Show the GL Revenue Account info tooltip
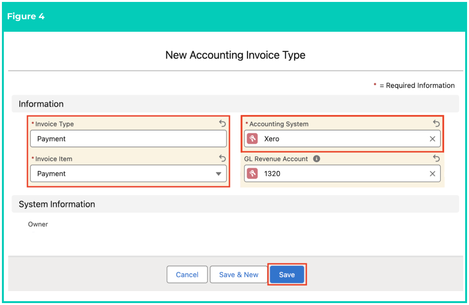Image resolution: width=469 pixels, height=305 pixels. pos(317,159)
